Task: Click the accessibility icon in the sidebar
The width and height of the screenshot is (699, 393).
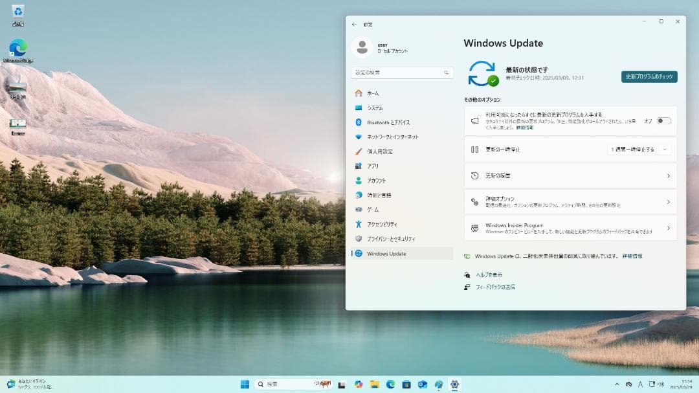Action: [x=359, y=225]
